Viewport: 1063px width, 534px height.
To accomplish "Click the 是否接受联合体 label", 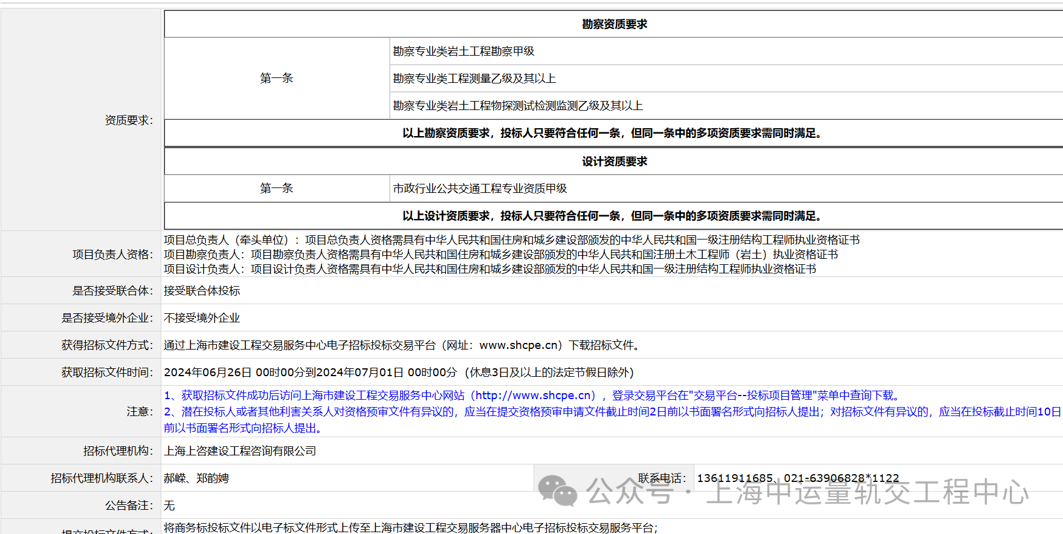I will pyautogui.click(x=112, y=291).
